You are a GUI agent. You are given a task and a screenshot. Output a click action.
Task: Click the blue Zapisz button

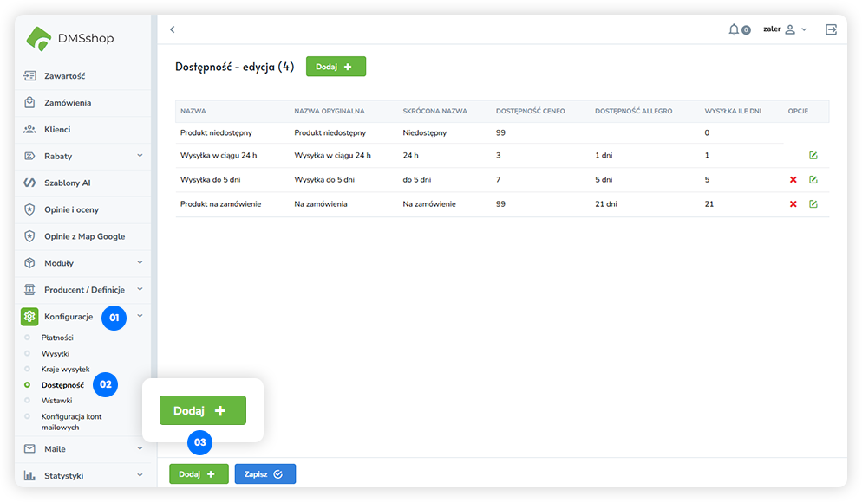tap(264, 474)
